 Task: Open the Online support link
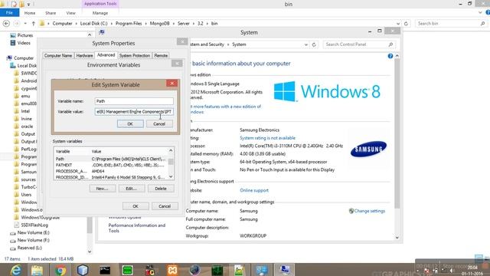click(x=254, y=190)
